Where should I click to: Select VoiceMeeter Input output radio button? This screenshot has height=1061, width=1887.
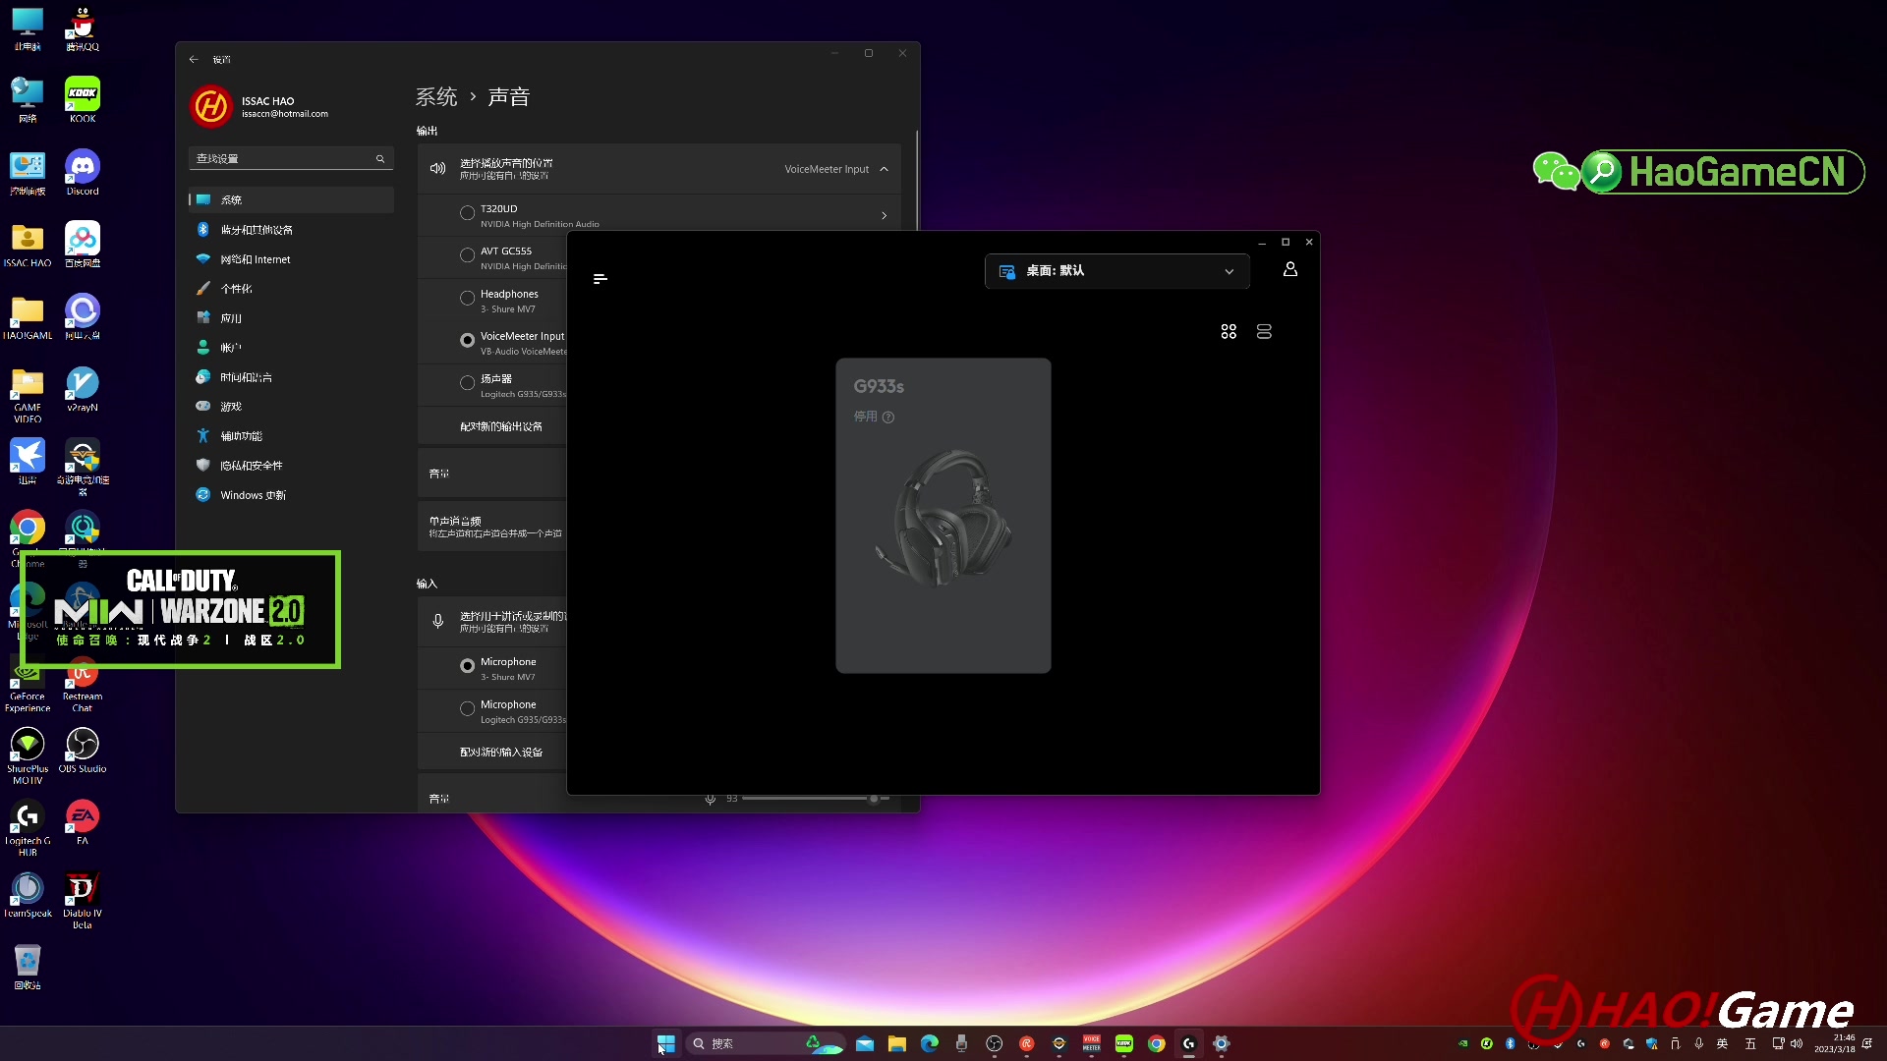tap(467, 341)
